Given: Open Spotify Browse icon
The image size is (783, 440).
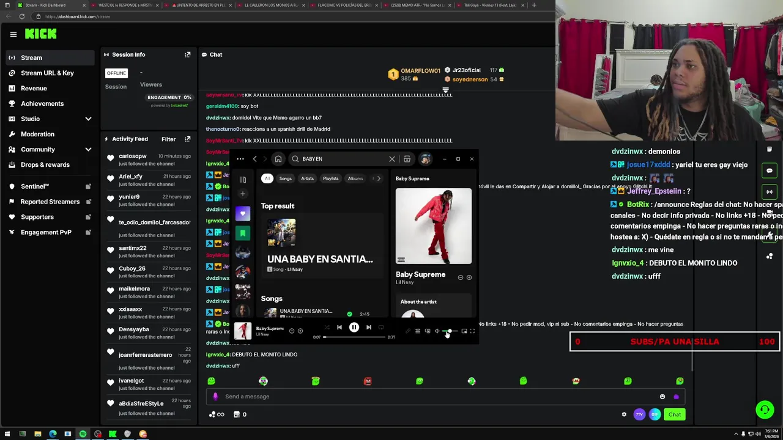Looking at the screenshot, I should pyautogui.click(x=407, y=159).
